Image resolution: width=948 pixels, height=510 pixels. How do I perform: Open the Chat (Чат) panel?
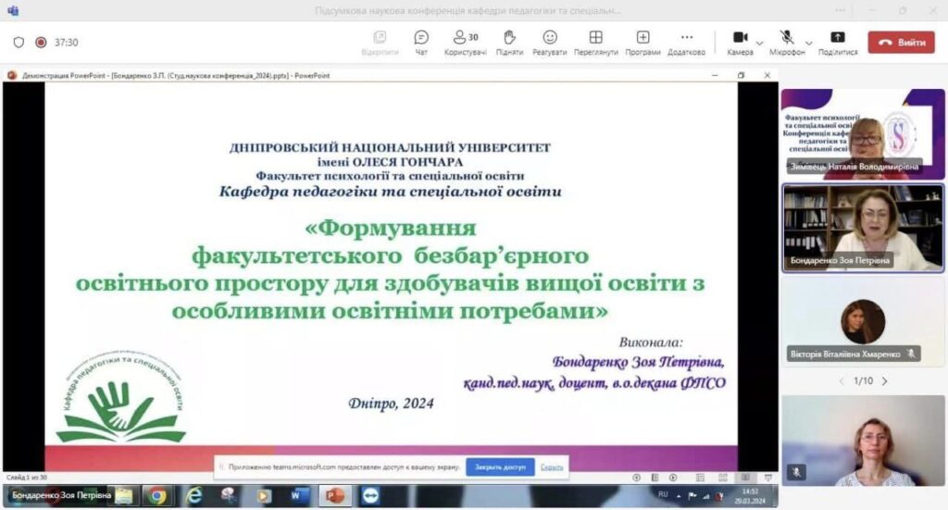421,43
